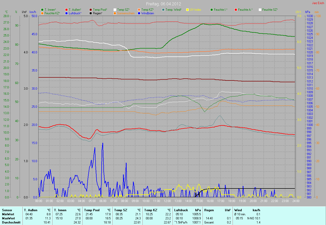Select the orange Temp KZ legend marker
This screenshot has width=326, height=225.
(139, 10)
